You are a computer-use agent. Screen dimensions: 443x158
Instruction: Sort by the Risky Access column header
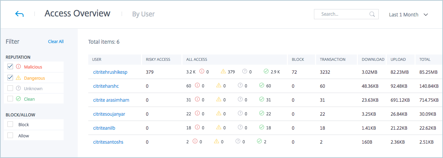pyautogui.click(x=158, y=59)
